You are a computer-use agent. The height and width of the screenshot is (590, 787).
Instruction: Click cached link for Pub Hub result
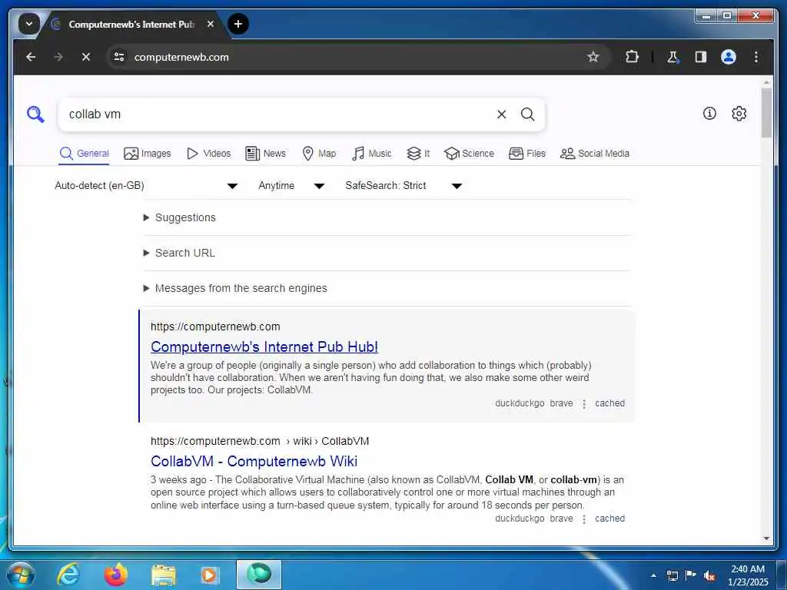point(609,403)
